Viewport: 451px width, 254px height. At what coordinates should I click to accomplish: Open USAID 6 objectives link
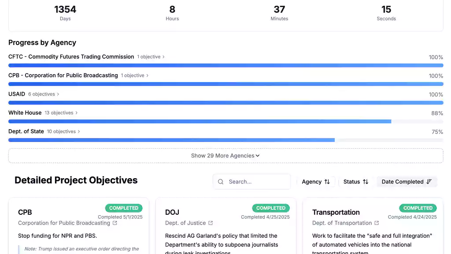[44, 94]
